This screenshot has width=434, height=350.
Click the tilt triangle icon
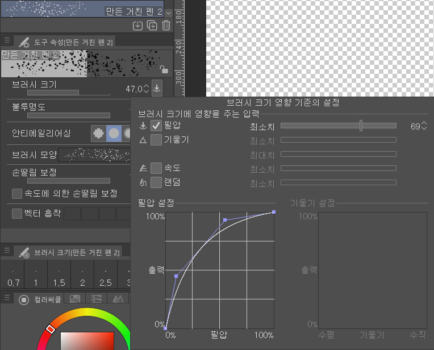tap(143, 140)
